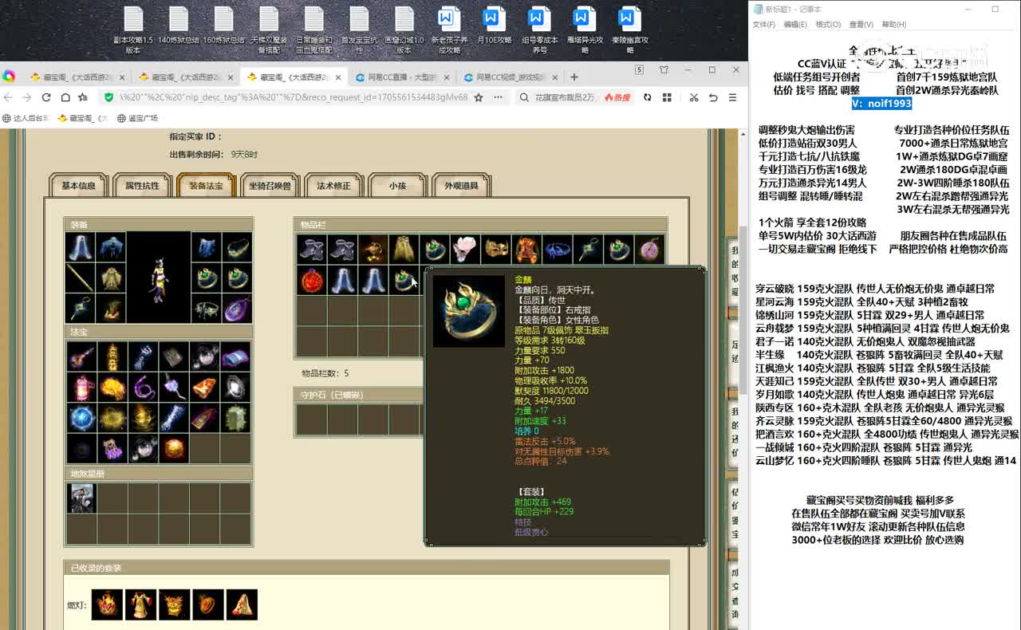1021x630 pixels.
Task: Click the silver mirror treasure in 法宝
Action: tap(235, 388)
